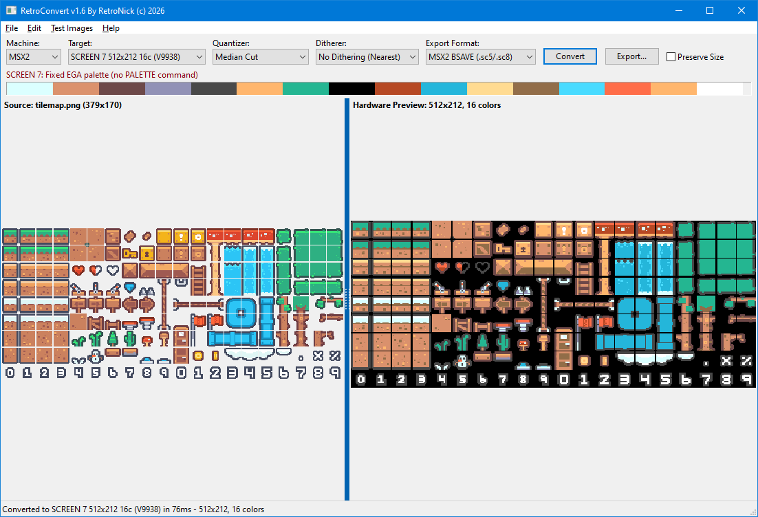758x517 pixels.
Task: Click the snowman tile in hardware preview
Action: coord(462,362)
